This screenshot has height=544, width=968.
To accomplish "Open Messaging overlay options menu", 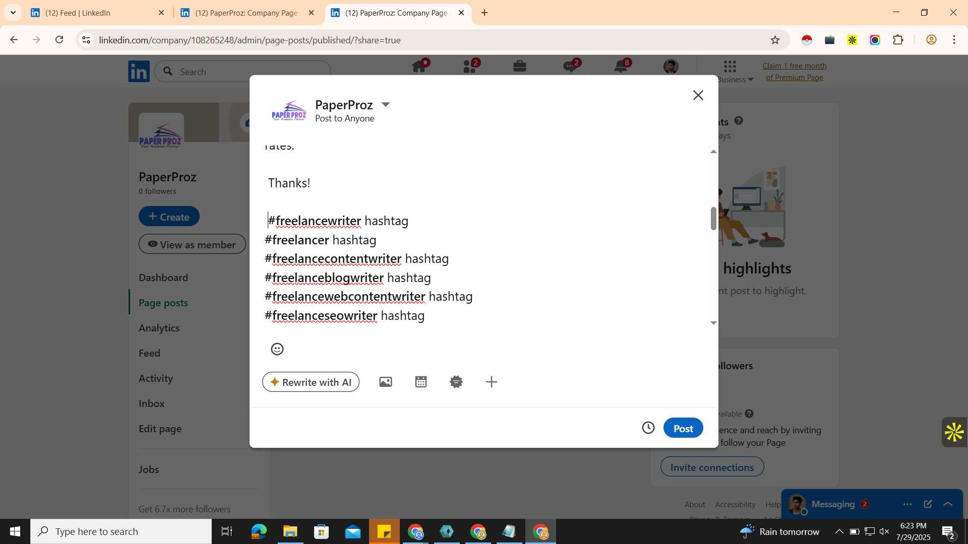I will [907, 504].
